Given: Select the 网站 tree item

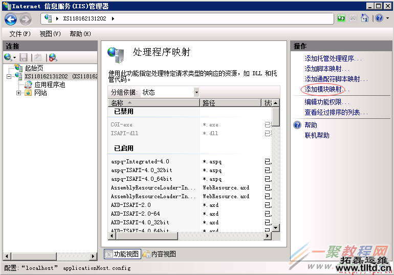Looking at the screenshot, I should pos(40,93).
